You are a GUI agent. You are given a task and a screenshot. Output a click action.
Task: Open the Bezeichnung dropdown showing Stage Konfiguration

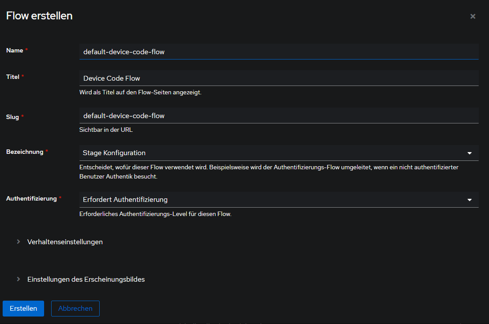coord(273,153)
